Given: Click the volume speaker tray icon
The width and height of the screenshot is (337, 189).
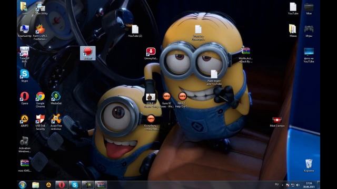Looking at the screenshot, I should [x=298, y=185].
